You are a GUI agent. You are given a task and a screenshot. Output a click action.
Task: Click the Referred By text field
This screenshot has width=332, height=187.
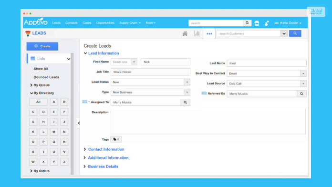click(x=262, y=93)
